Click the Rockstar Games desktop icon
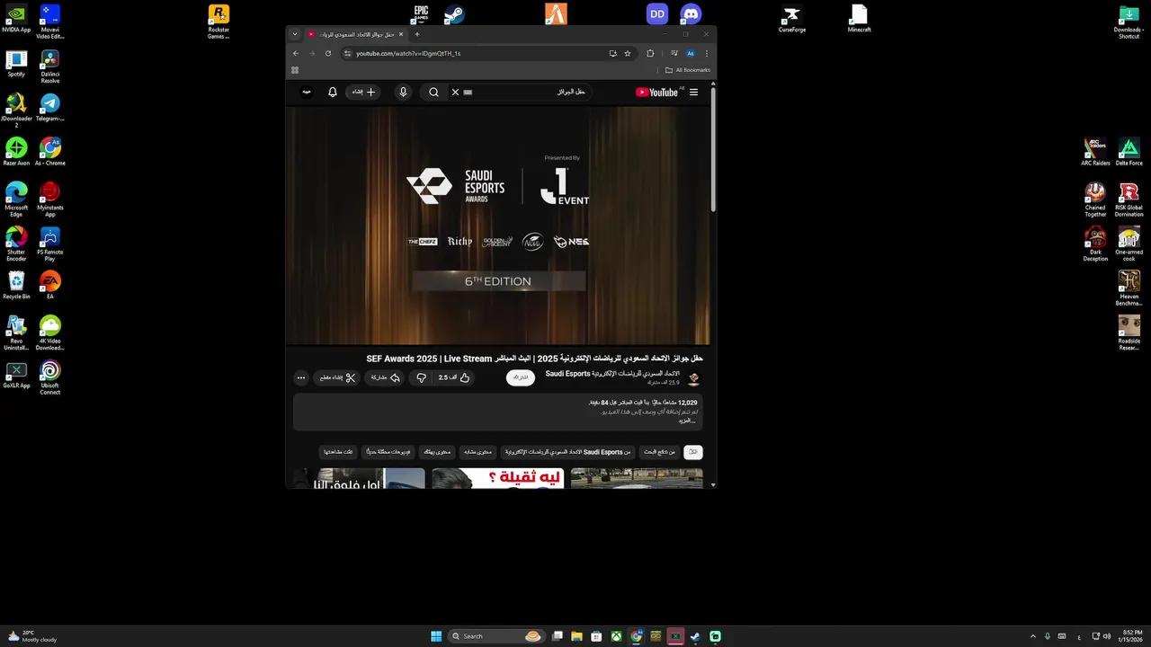 pos(219,21)
